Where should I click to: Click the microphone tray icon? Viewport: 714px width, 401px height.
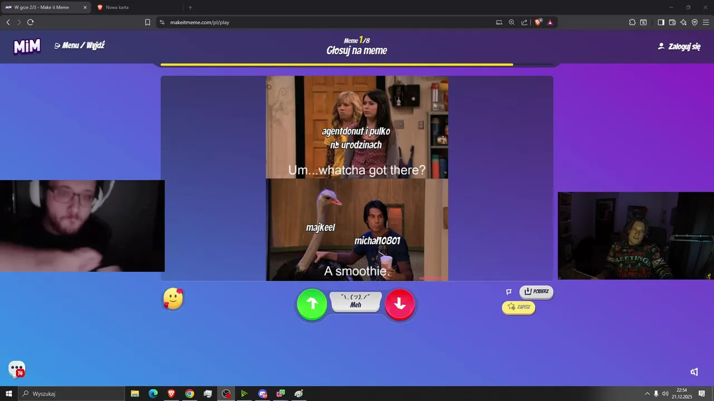pyautogui.click(x=656, y=394)
